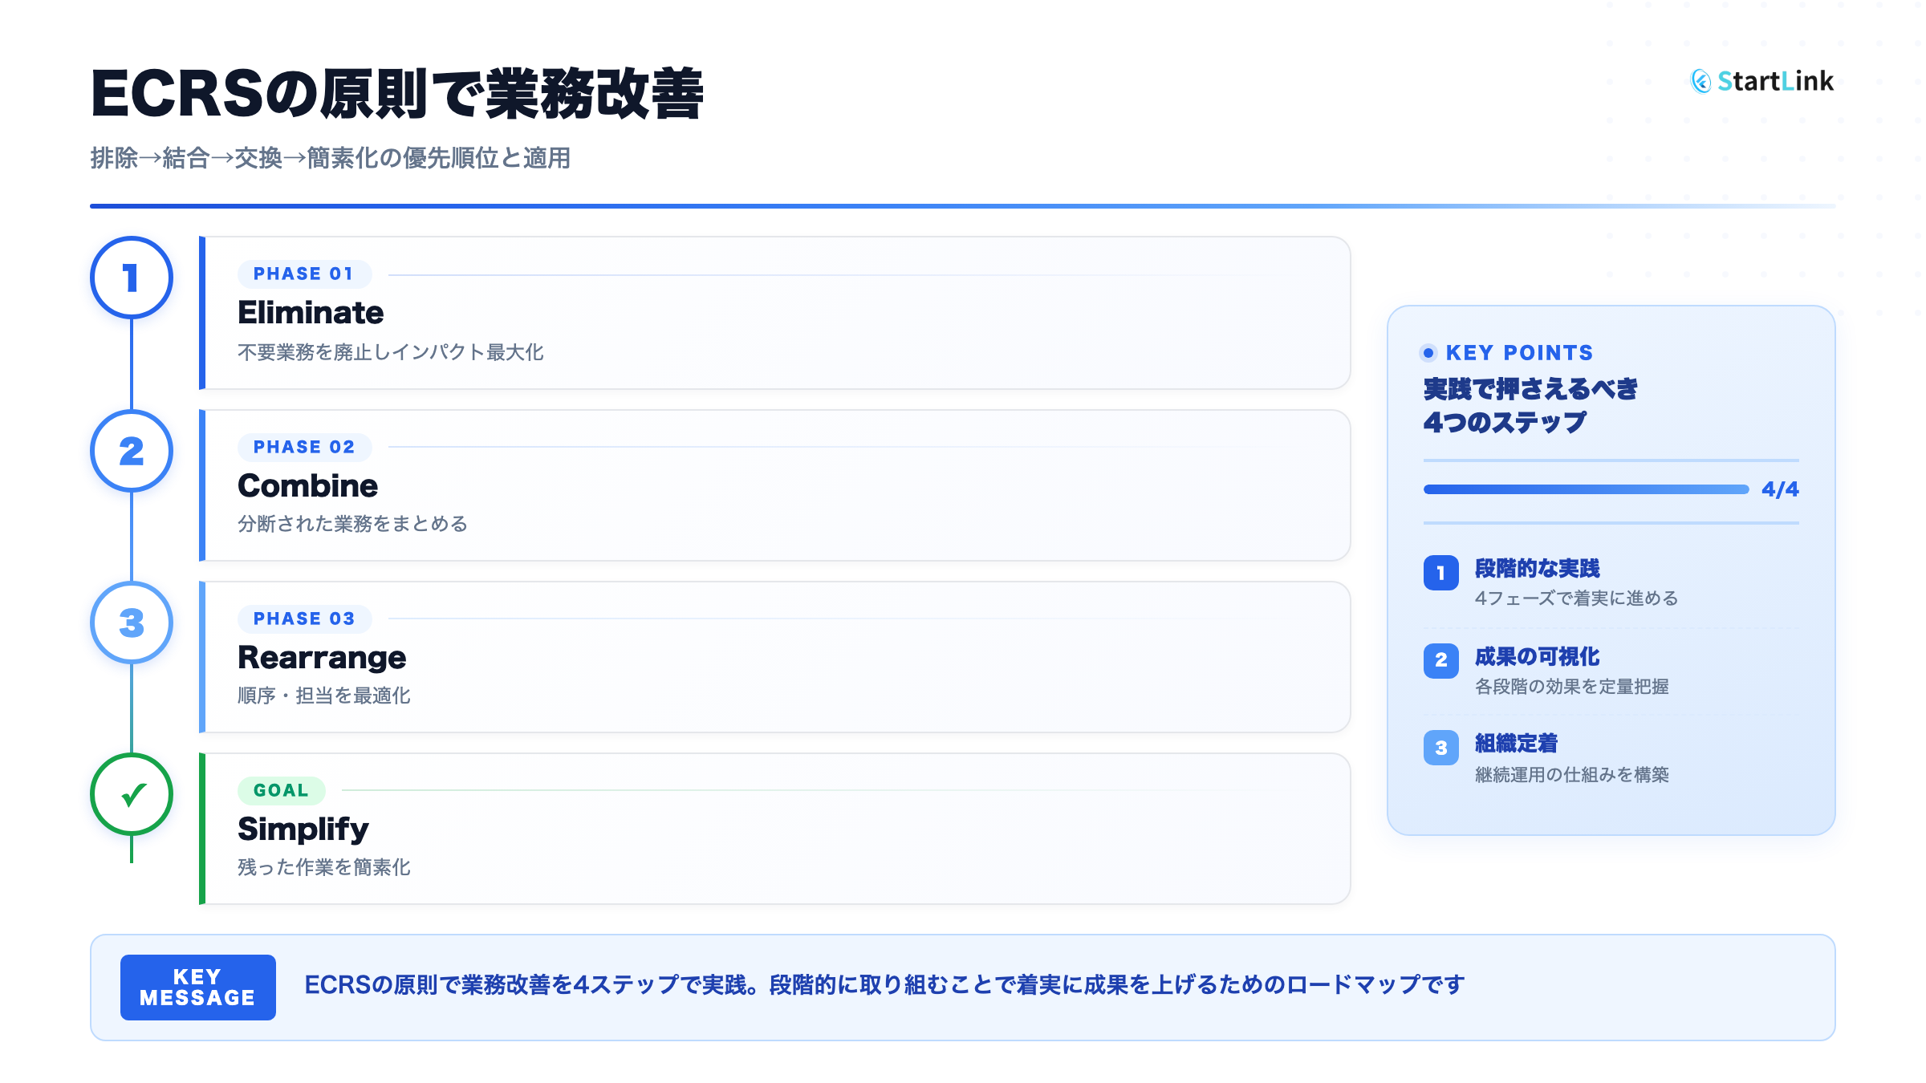Image resolution: width=1926 pixels, height=1083 pixels.
Task: Select the PHASE 03 label pill
Action: pos(303,619)
